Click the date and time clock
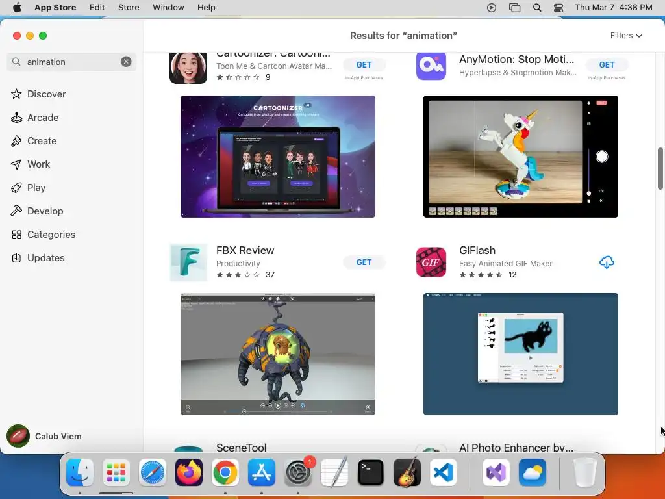This screenshot has height=499, width=665. point(613,8)
